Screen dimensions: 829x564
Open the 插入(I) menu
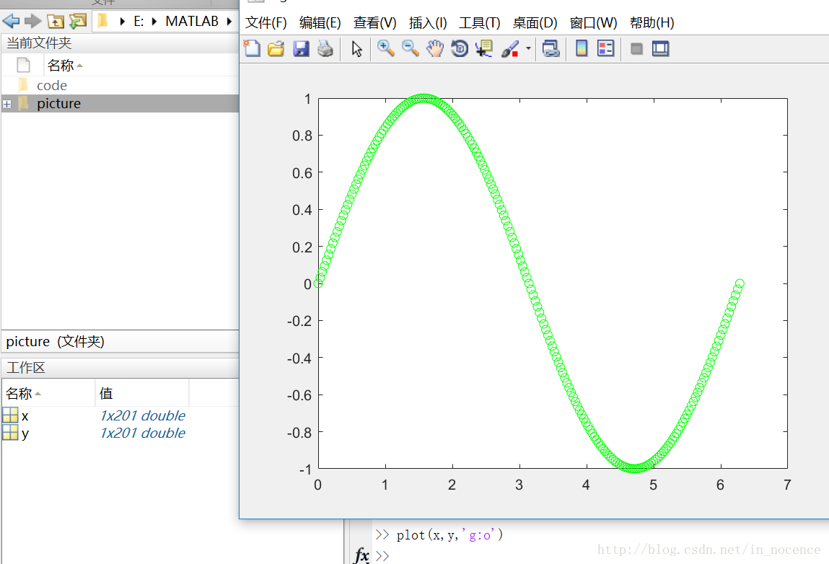(x=427, y=23)
